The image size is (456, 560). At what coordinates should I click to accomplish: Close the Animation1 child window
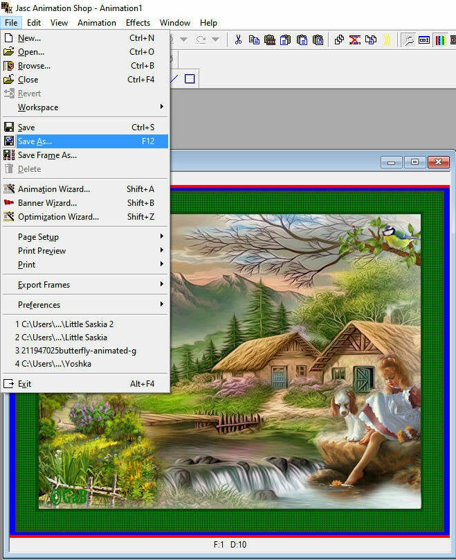pos(438,162)
